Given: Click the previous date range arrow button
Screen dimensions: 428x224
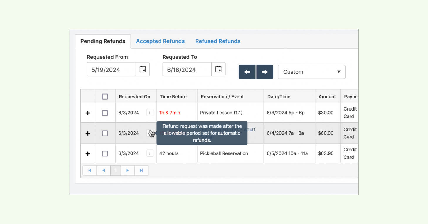Looking at the screenshot, I should (x=247, y=72).
